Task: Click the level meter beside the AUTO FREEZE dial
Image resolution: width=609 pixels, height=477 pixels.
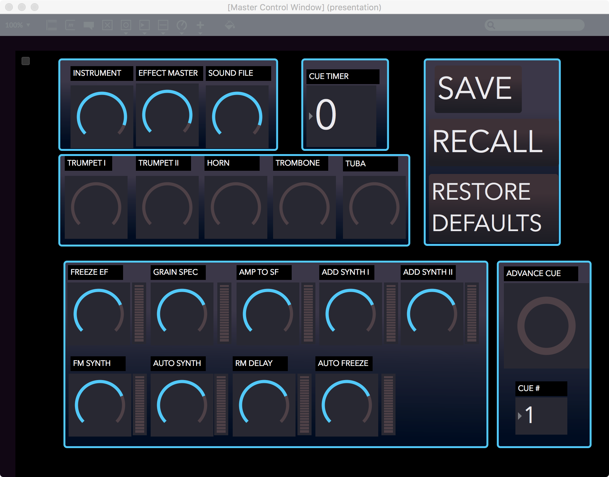Action: 388,404
